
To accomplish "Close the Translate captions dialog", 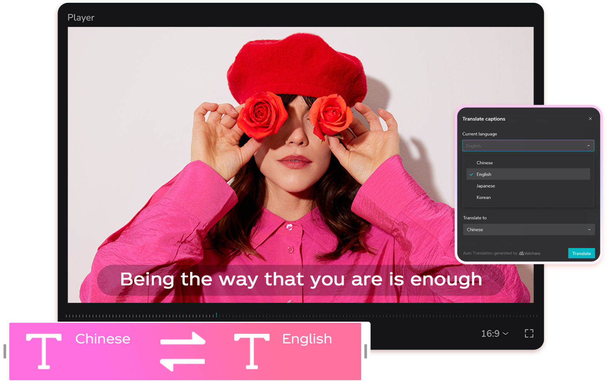I will coord(590,119).
